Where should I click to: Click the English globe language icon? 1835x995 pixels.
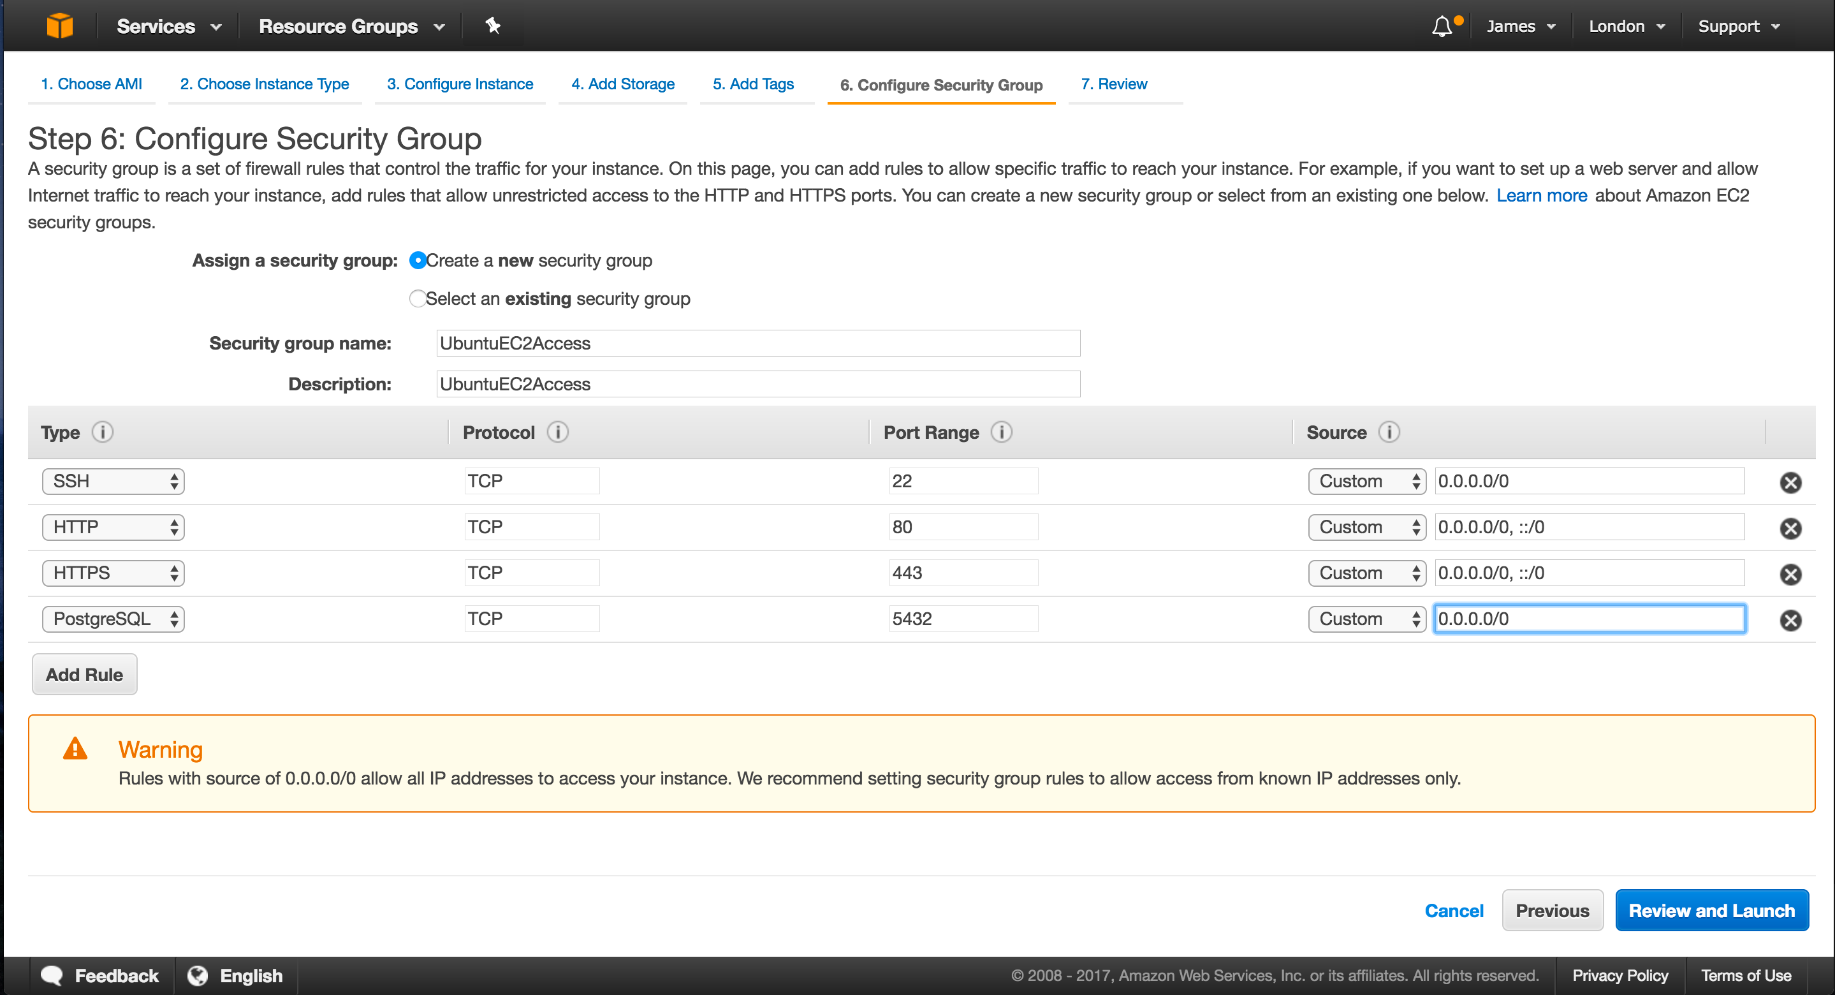pos(197,975)
